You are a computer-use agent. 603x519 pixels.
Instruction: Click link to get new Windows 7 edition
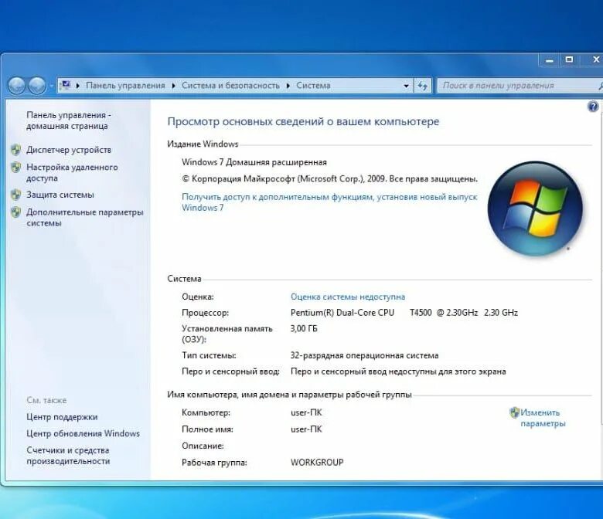(x=329, y=202)
